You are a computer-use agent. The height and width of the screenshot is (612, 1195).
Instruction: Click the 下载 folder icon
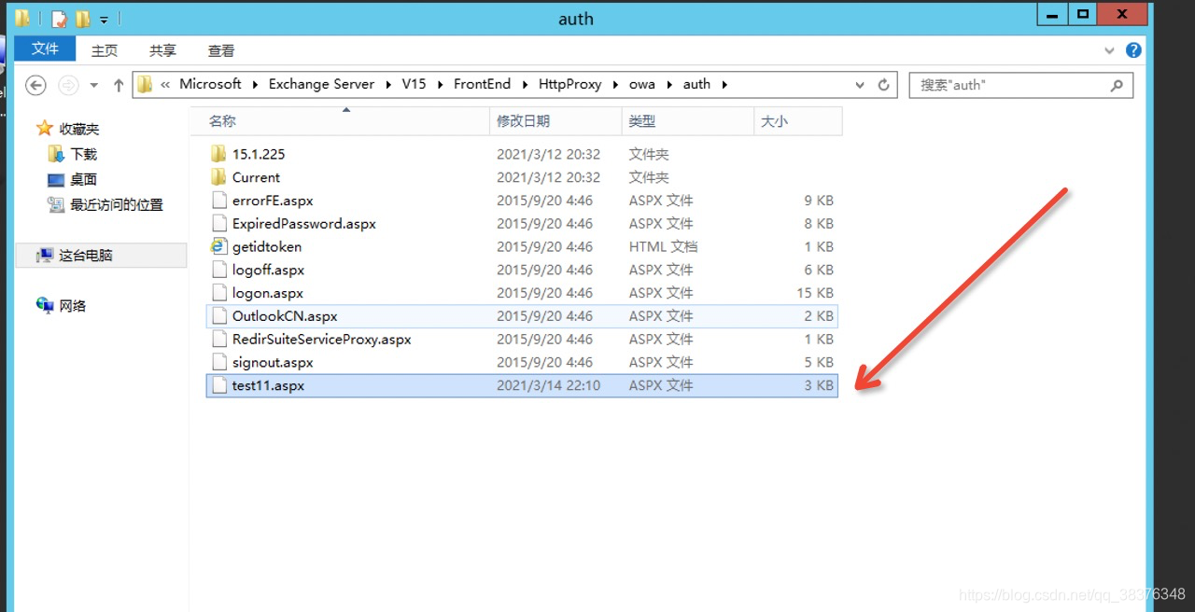[56, 154]
